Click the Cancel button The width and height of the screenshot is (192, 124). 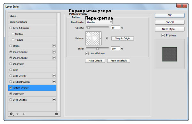(x=170, y=22)
